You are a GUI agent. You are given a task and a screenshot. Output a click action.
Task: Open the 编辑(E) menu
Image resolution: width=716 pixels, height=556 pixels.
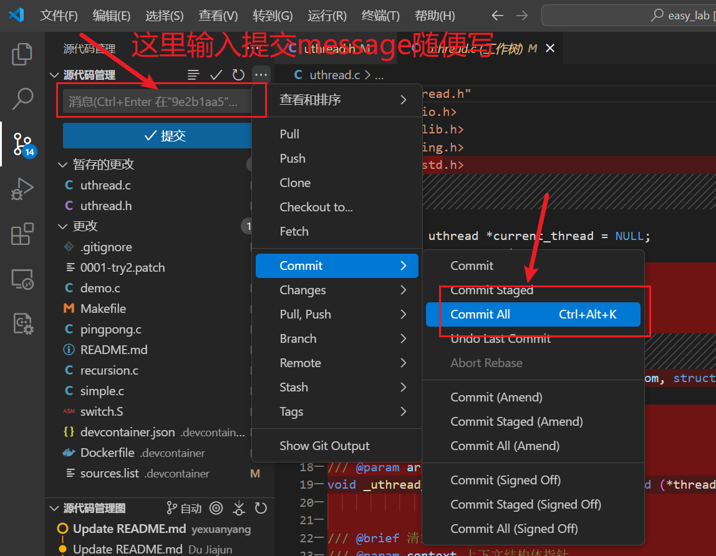tap(112, 16)
